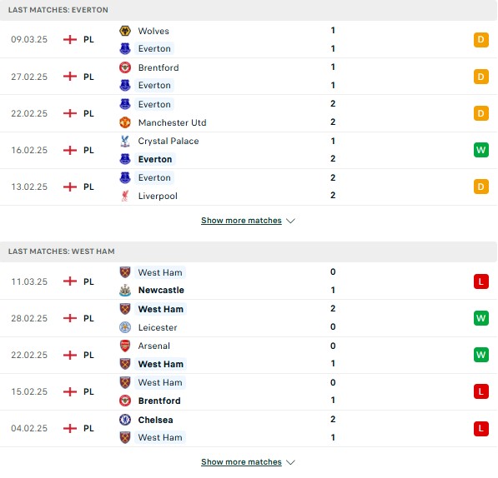This screenshot has height=478, width=498.
Task: Click the green W badge for Crystal Palace match
Action: pos(480,150)
